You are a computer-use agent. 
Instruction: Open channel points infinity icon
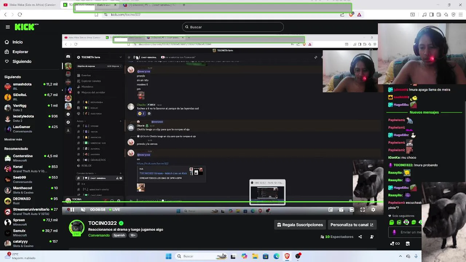(x=395, y=244)
